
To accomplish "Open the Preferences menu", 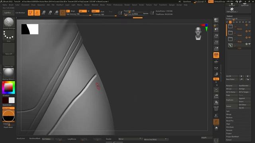I will click(118, 5).
